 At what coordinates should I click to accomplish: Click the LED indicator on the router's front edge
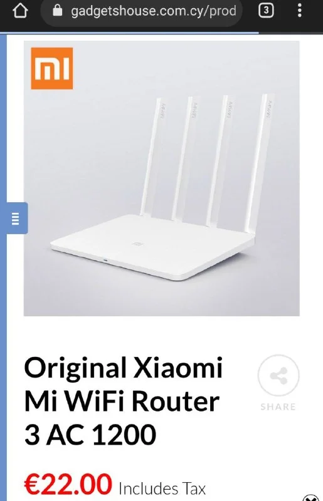click(x=105, y=259)
